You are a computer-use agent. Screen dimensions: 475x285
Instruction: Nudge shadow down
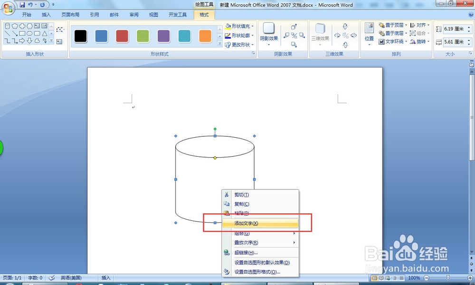(294, 44)
